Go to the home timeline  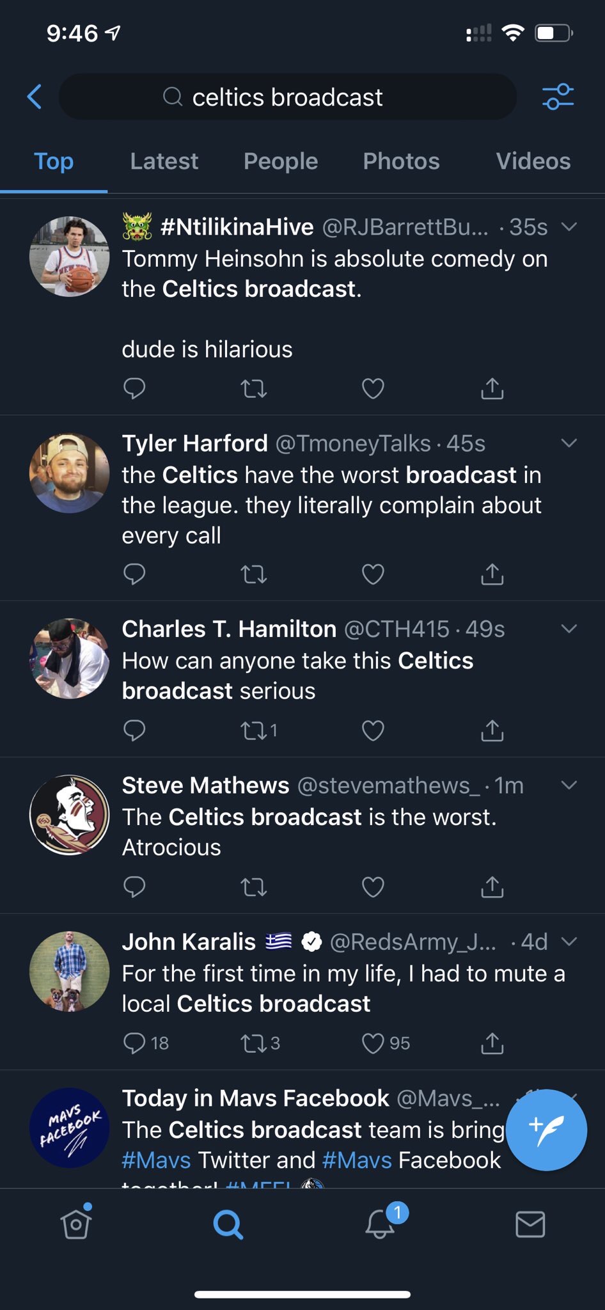click(x=76, y=1224)
